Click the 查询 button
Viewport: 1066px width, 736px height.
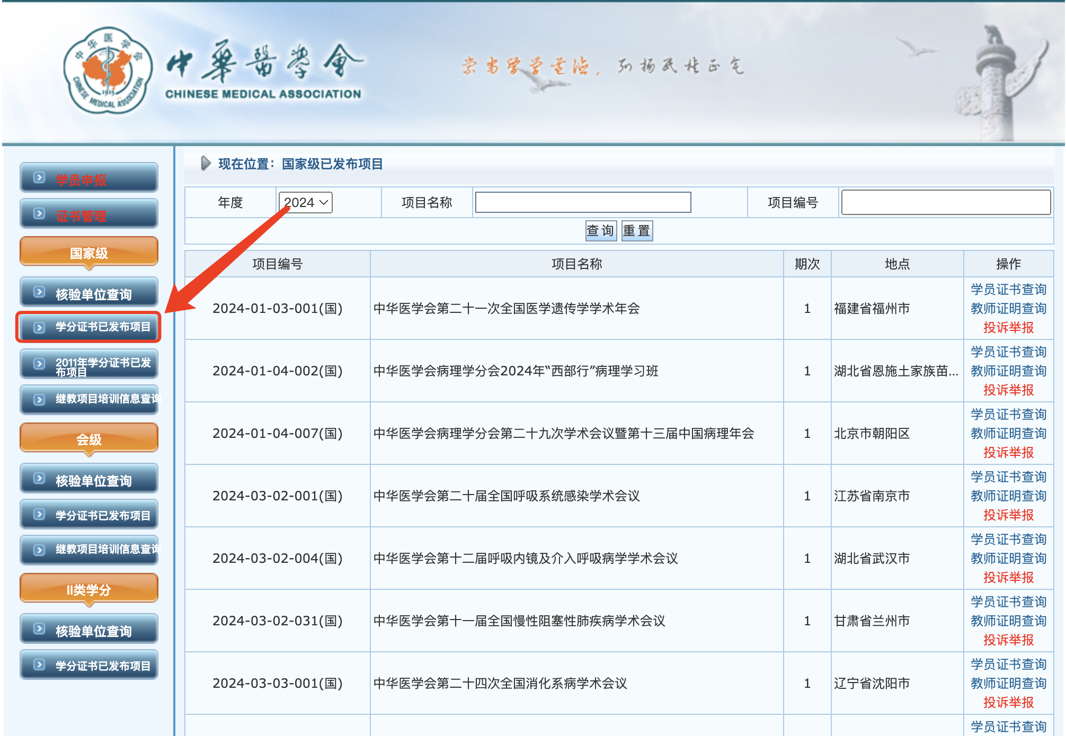(x=601, y=231)
